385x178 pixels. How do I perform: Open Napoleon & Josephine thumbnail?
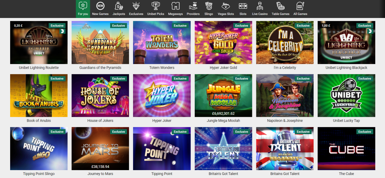(x=285, y=96)
